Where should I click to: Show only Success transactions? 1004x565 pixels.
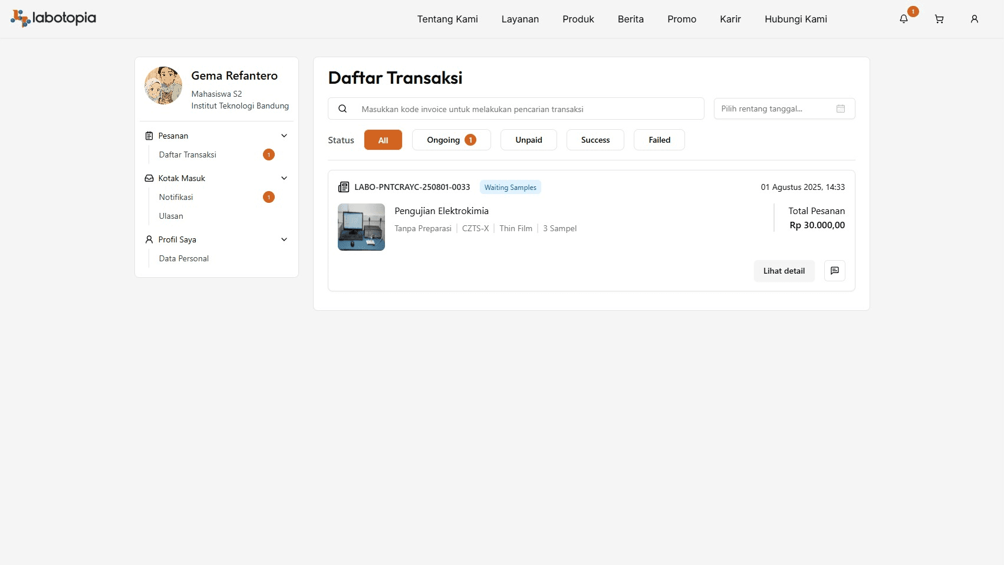[x=595, y=140]
